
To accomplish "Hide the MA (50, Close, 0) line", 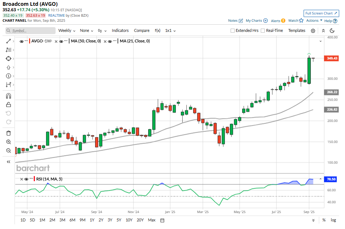I will pos(61,41).
